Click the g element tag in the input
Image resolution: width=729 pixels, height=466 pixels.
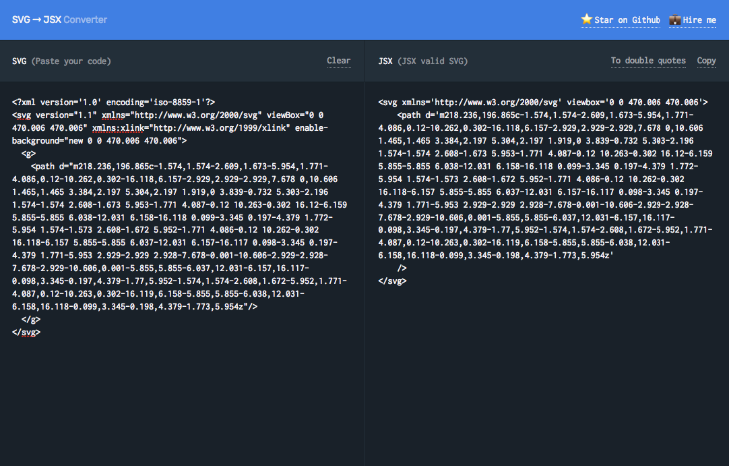click(30, 153)
